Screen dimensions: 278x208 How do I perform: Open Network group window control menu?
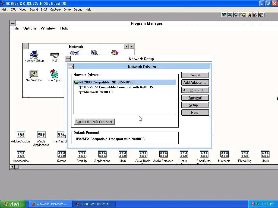pyautogui.click(x=26, y=47)
